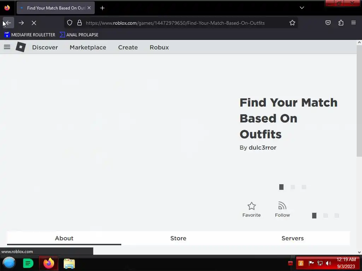Click the Firefox taskbar icon
The height and width of the screenshot is (271, 362).
coord(49,263)
